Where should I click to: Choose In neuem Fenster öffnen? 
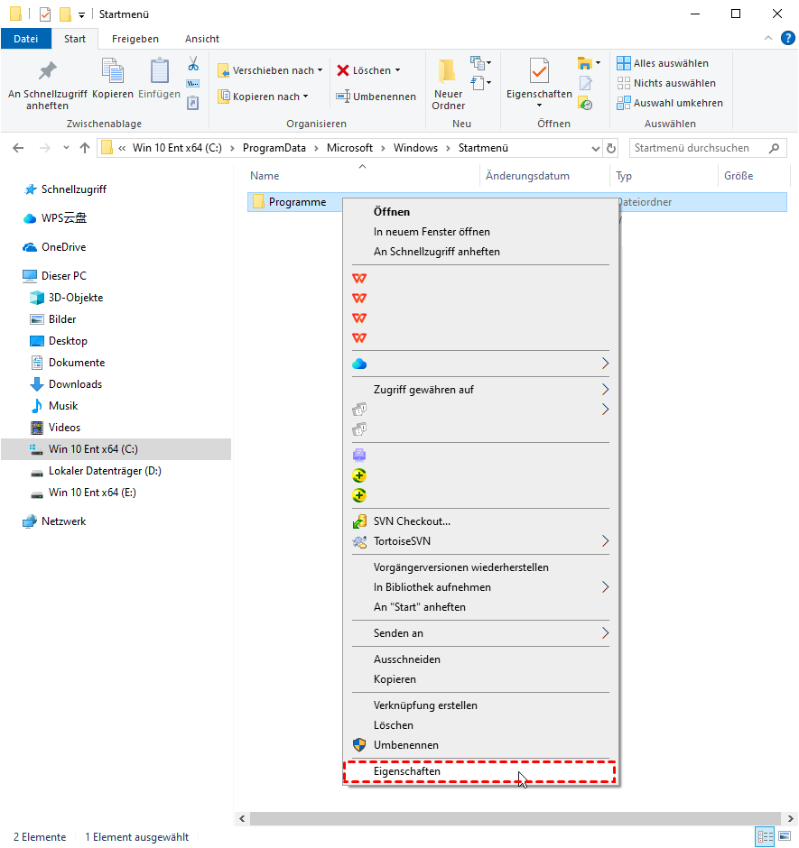(480, 232)
